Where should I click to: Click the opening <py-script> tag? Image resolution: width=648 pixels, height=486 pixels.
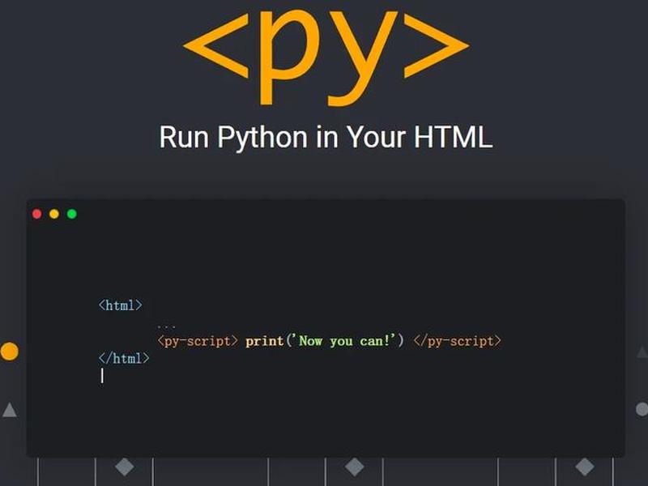pos(198,341)
